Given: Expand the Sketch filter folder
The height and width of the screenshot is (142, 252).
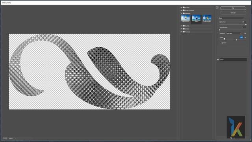Looking at the screenshot, I should 181,26.
